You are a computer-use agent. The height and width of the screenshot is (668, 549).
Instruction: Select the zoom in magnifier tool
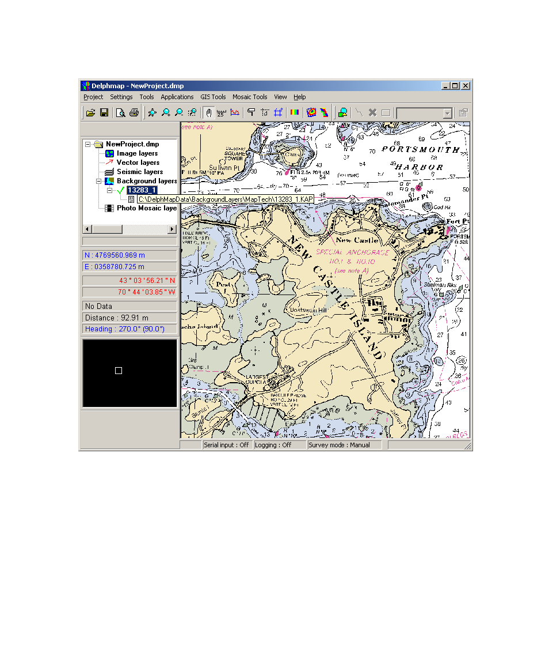pos(166,112)
